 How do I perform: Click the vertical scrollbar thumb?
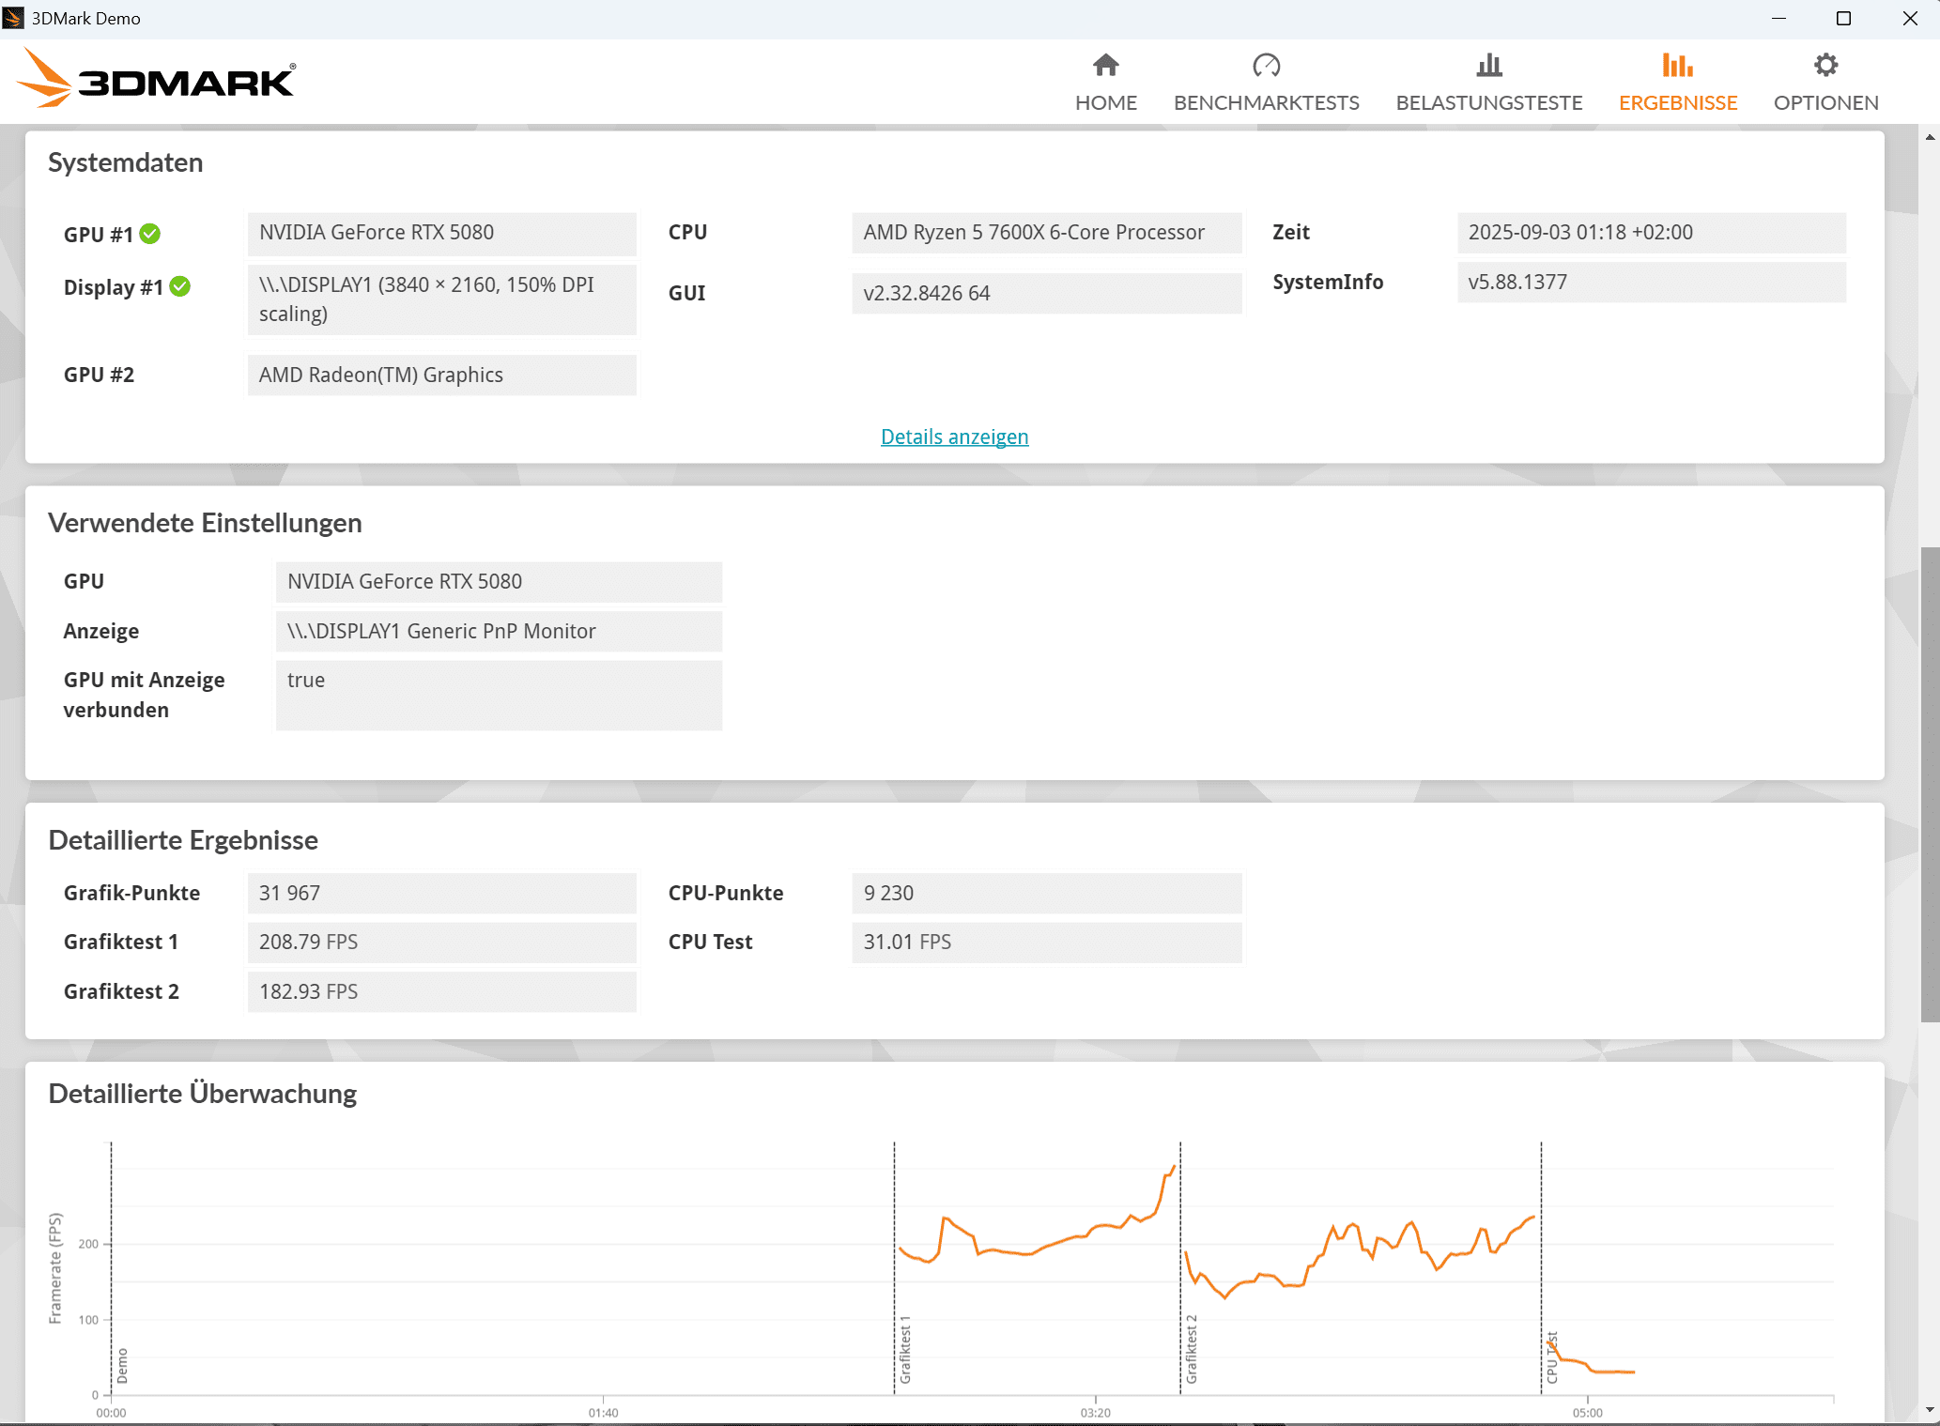tap(1930, 784)
